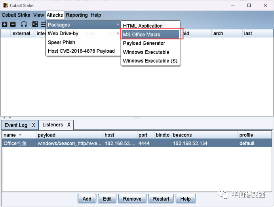Open the Help menu in menu bar
The image size is (274, 207).
tap(96, 15)
